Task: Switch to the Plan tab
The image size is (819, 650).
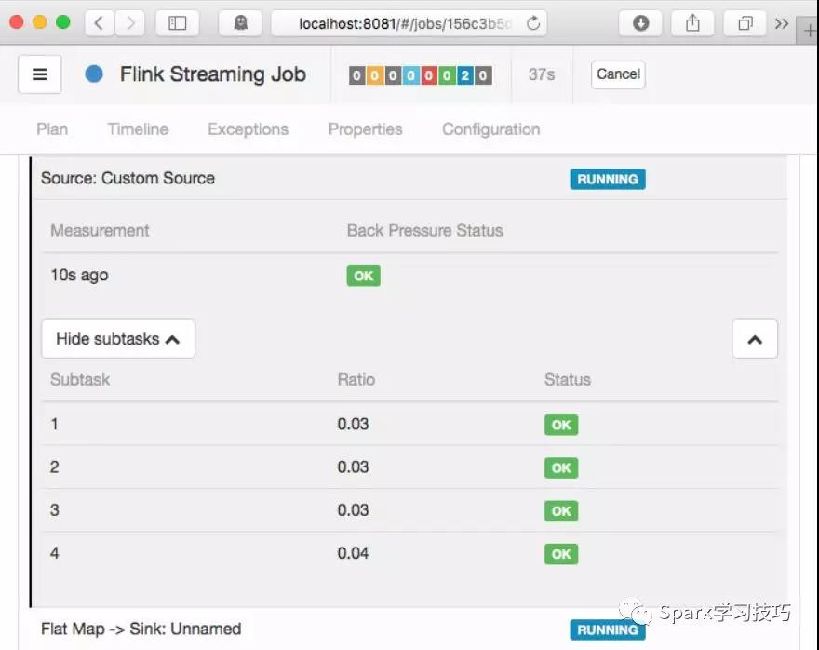Action: point(52,129)
